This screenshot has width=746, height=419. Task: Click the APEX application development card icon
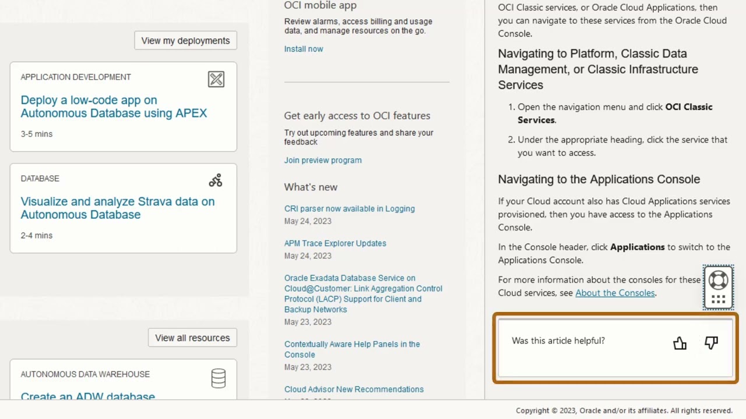click(x=216, y=79)
